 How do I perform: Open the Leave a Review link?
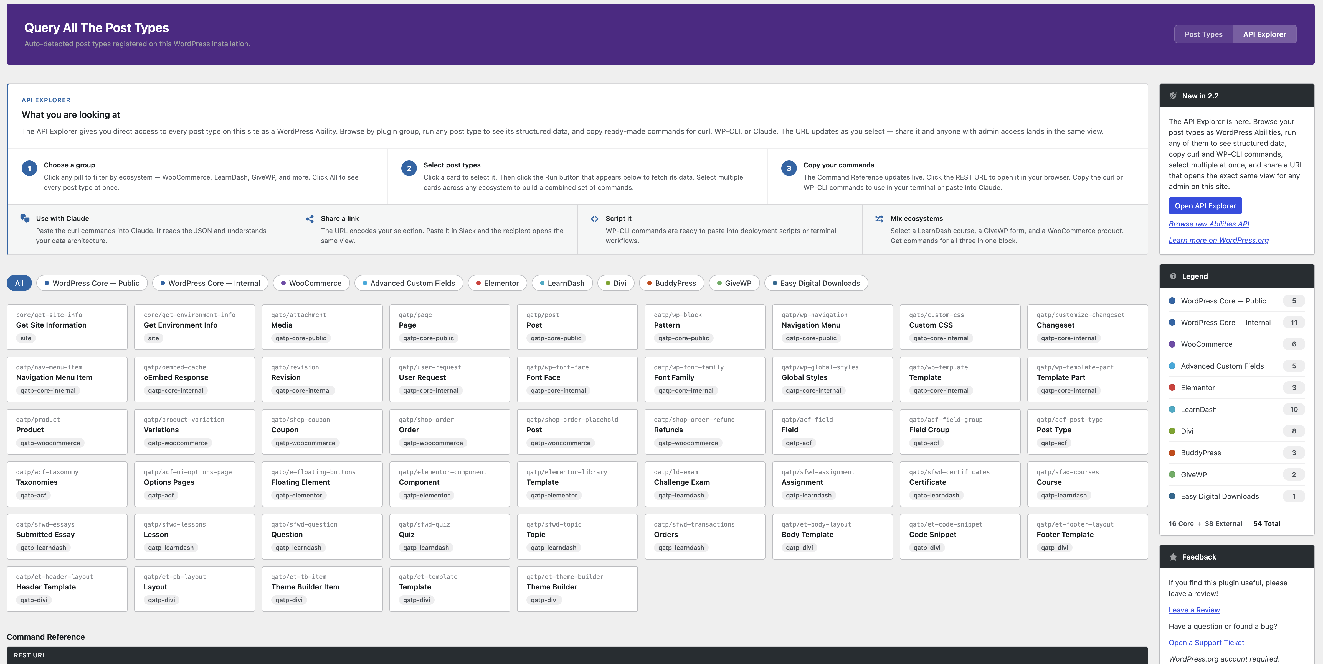[1194, 610]
